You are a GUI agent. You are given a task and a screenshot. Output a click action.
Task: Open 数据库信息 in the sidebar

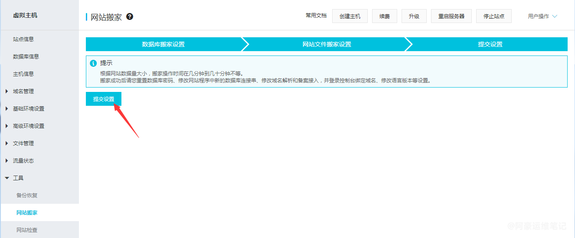tap(26, 56)
